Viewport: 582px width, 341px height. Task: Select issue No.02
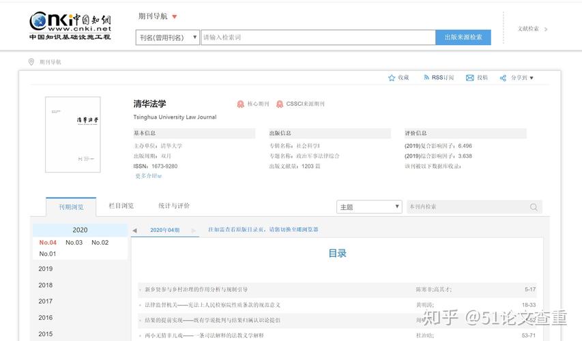click(x=100, y=242)
